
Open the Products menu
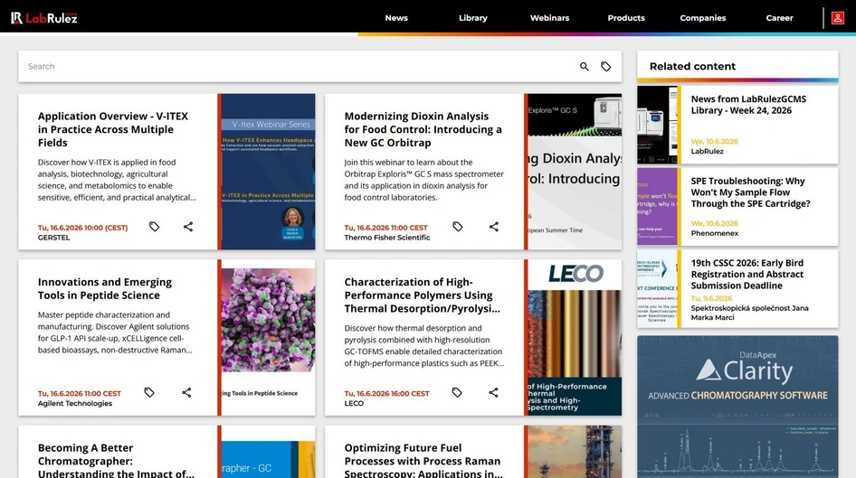(x=626, y=18)
